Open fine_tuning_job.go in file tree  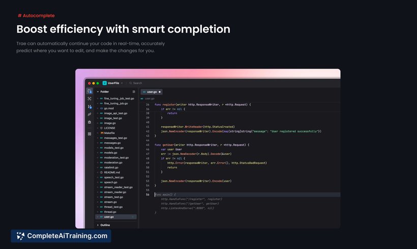coord(116,103)
